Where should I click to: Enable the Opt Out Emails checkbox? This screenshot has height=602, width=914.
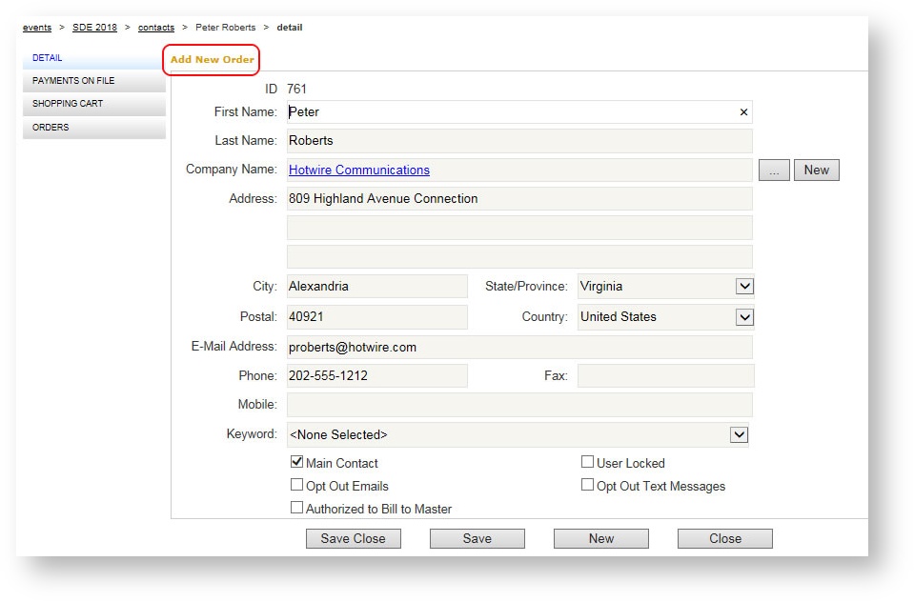pyautogui.click(x=297, y=485)
